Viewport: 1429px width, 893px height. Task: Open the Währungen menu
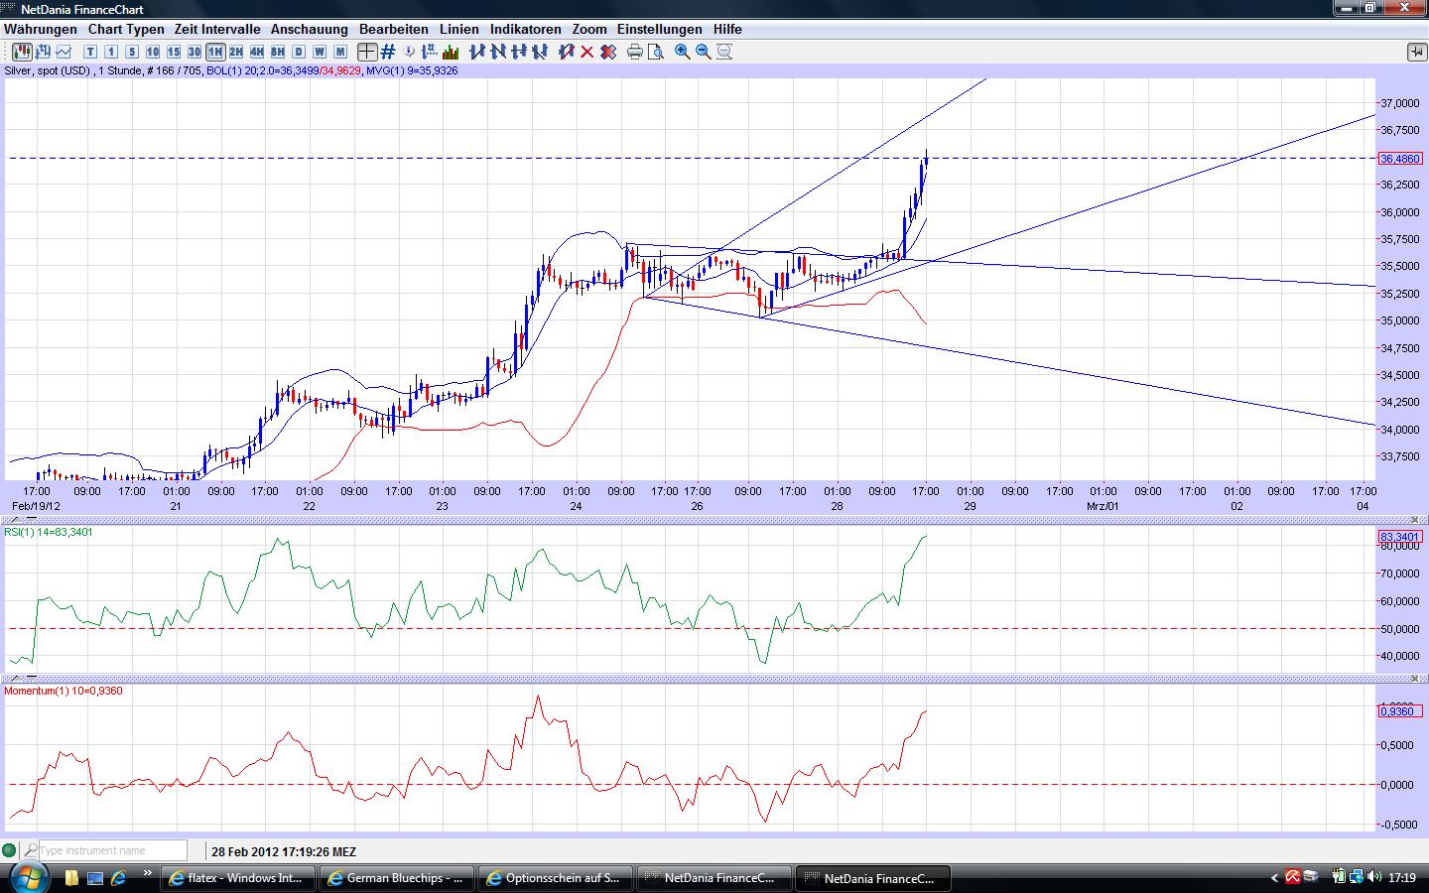point(41,30)
